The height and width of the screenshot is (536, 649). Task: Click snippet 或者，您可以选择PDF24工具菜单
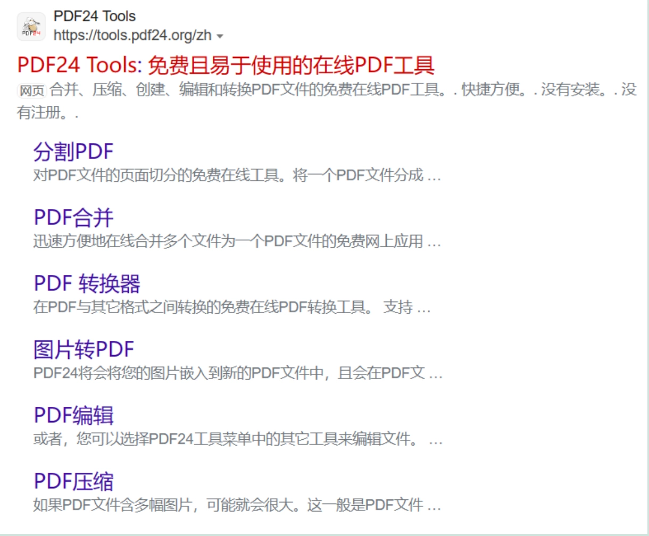tap(238, 439)
